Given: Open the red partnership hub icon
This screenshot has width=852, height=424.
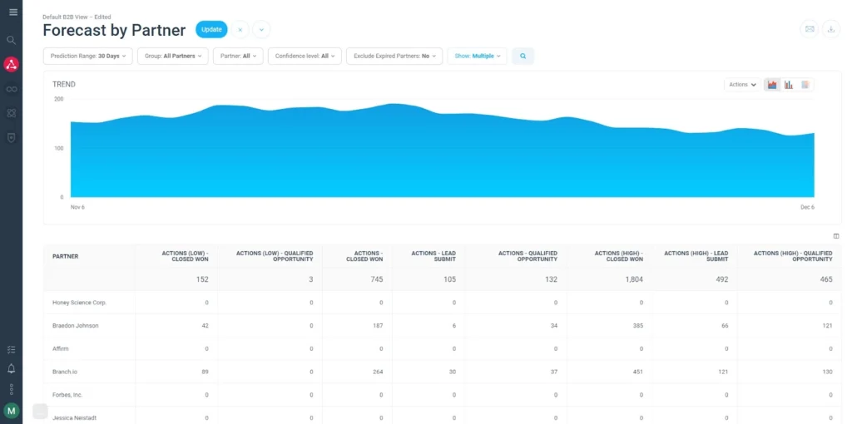Looking at the screenshot, I should [12, 65].
